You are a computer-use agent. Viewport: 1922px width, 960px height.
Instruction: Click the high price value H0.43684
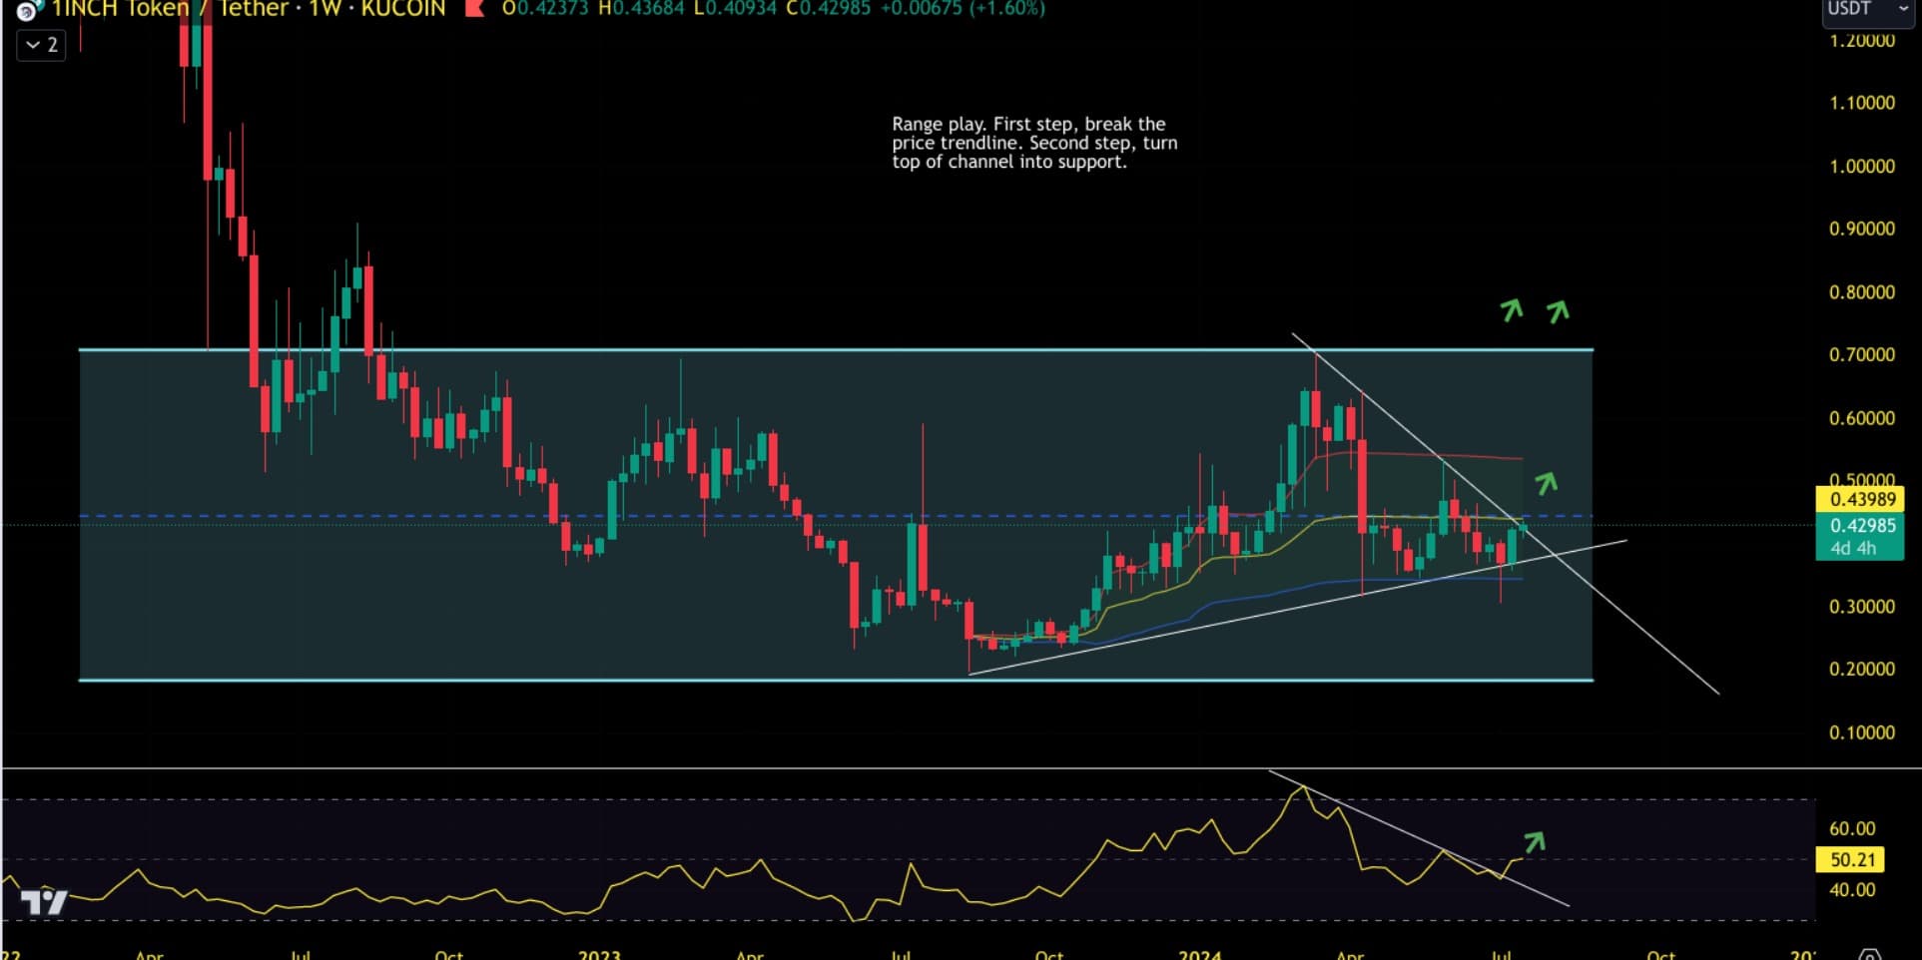point(641,9)
